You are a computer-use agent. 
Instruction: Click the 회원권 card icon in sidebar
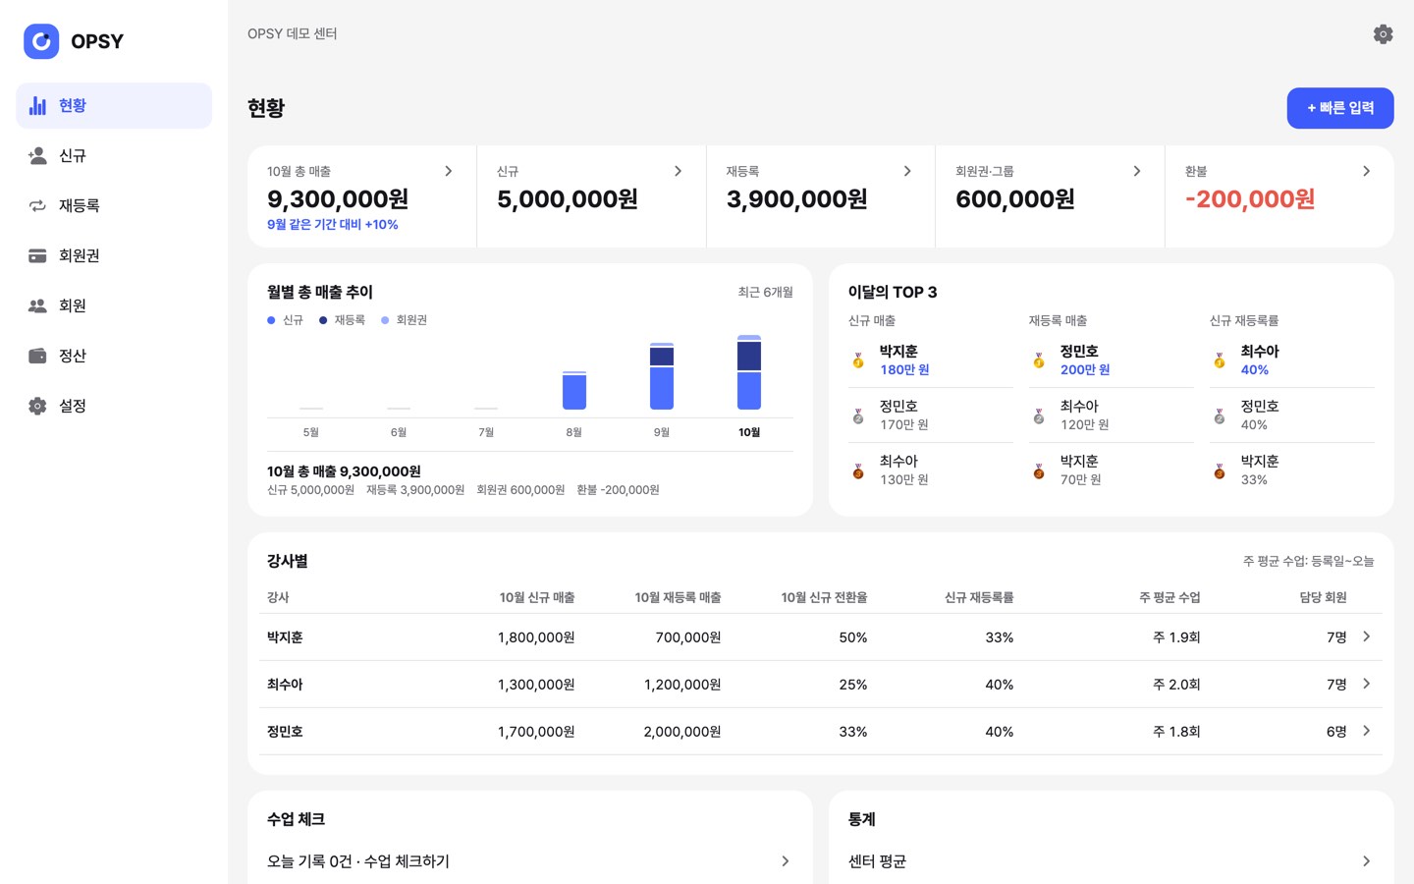(37, 255)
